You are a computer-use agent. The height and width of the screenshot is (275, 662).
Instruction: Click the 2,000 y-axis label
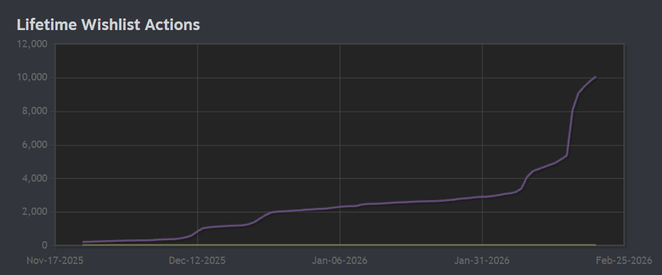34,212
